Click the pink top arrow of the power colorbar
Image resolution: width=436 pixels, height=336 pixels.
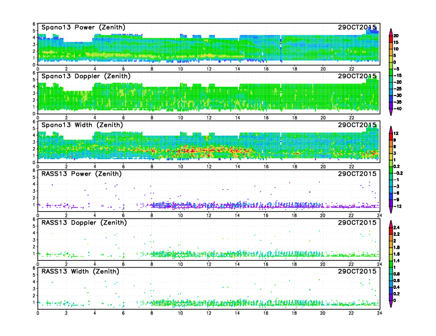(391, 32)
